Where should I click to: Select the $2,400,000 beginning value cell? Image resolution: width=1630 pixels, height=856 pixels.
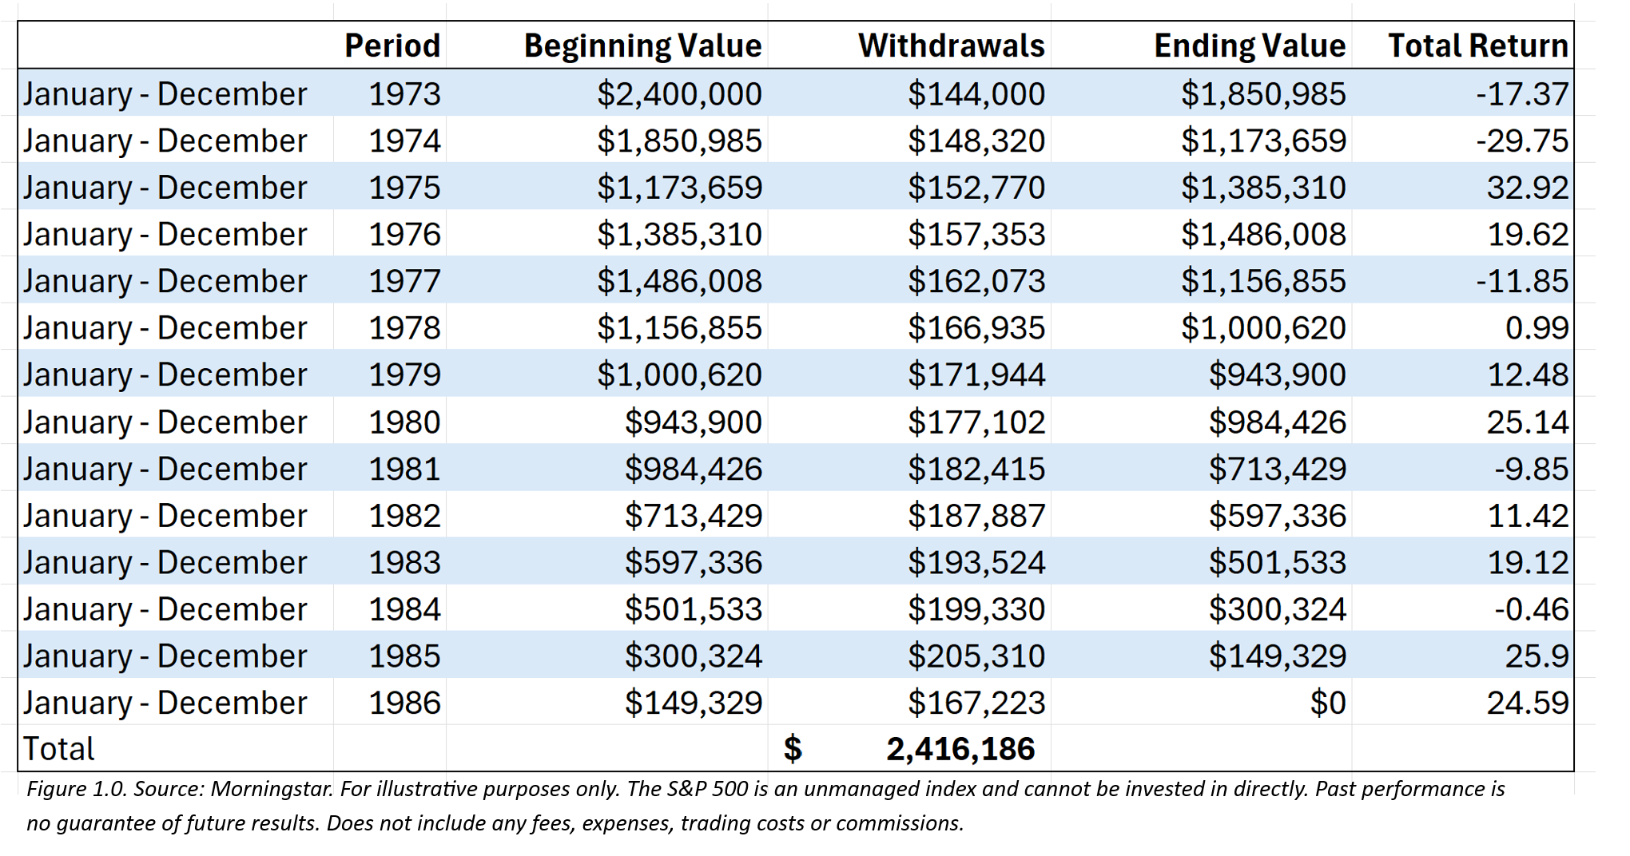[679, 94]
